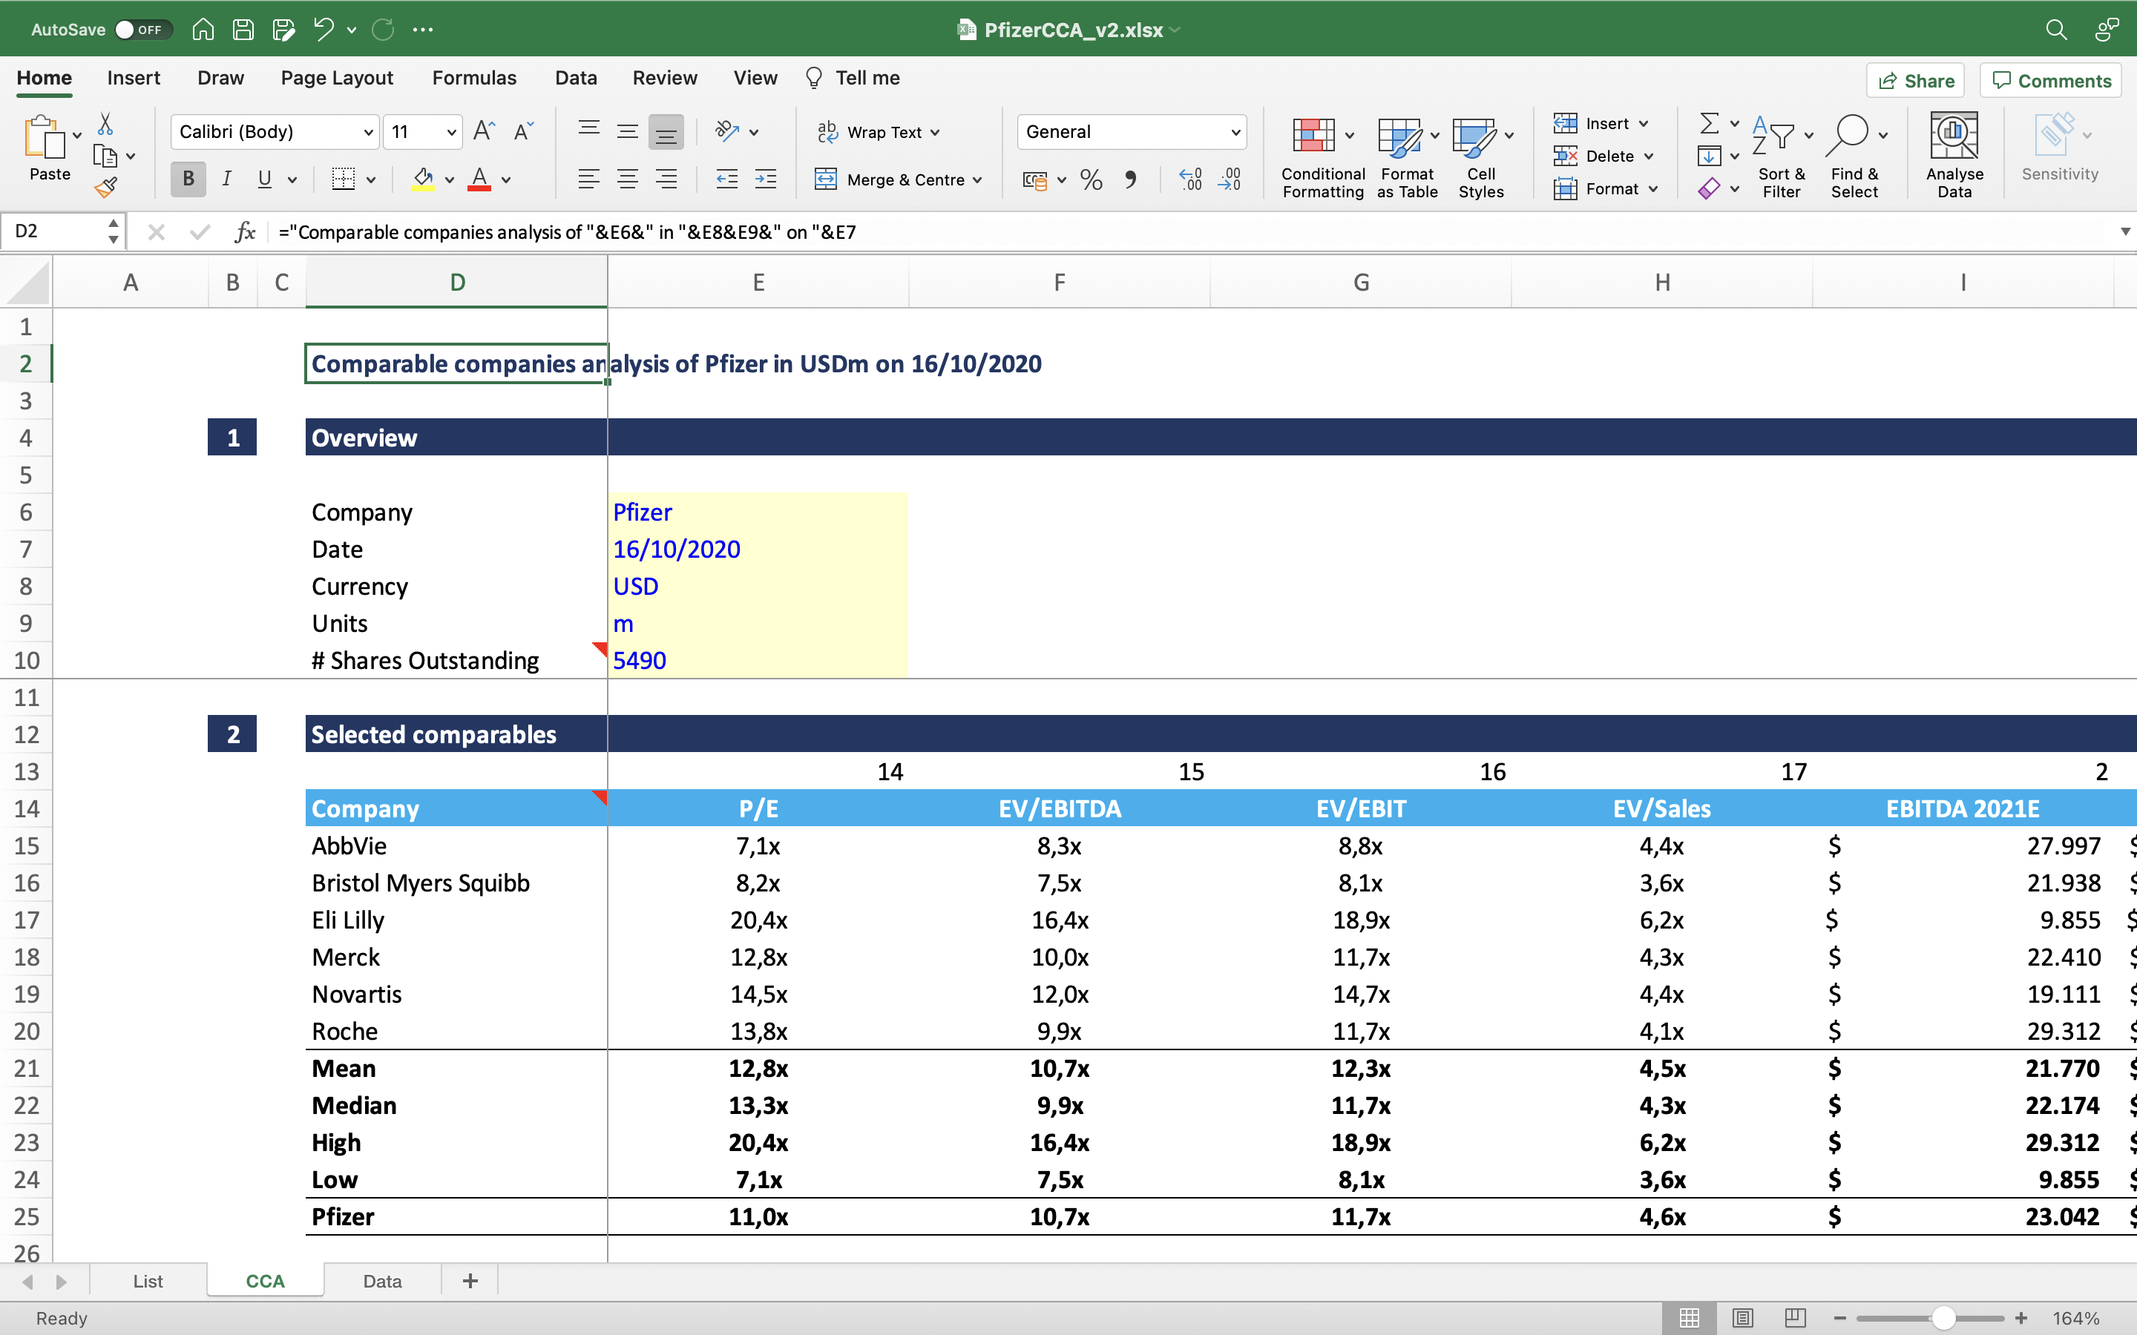Click the Paste clipboard icon

click(x=45, y=138)
